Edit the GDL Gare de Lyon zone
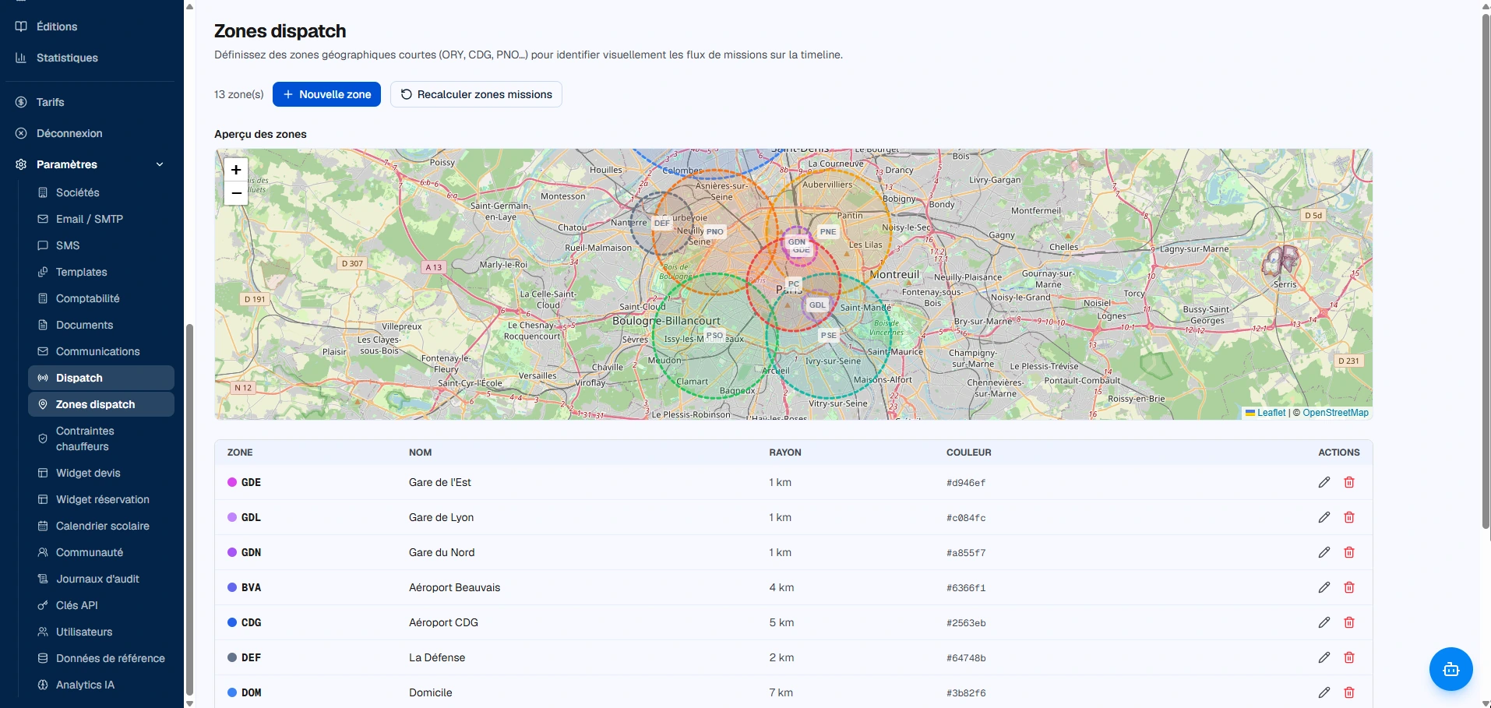Image resolution: width=1491 pixels, height=708 pixels. coord(1324,517)
